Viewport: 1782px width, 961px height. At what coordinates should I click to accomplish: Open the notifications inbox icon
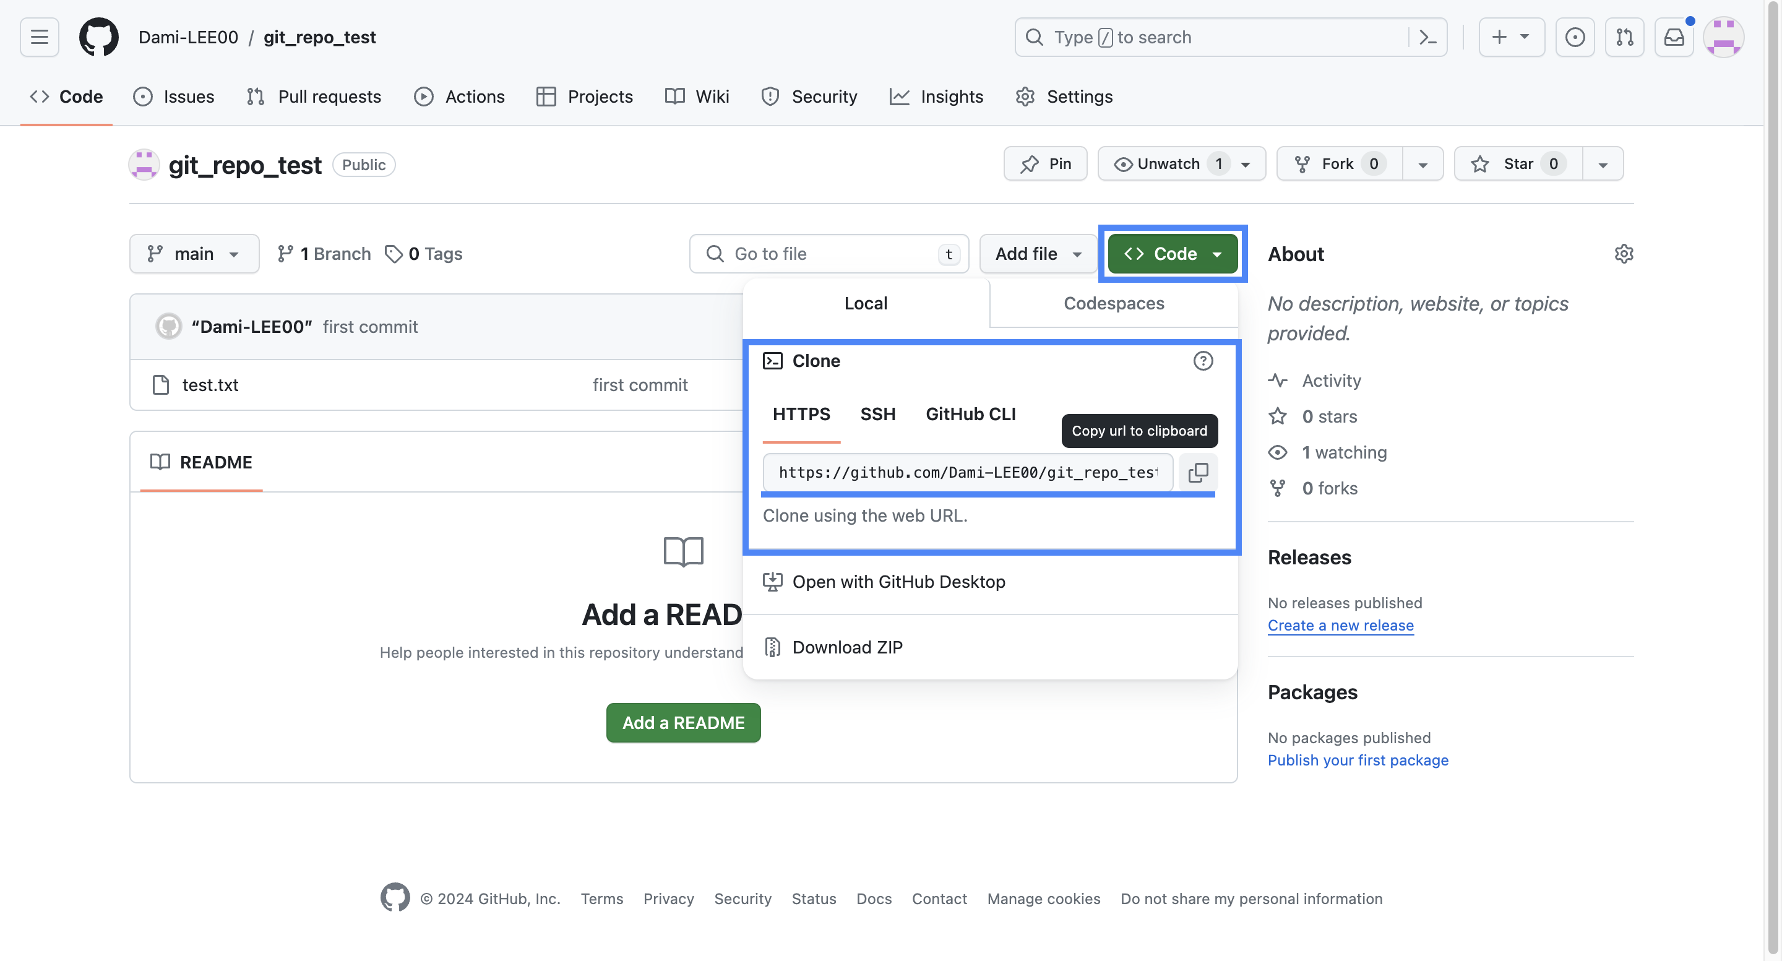click(1673, 37)
